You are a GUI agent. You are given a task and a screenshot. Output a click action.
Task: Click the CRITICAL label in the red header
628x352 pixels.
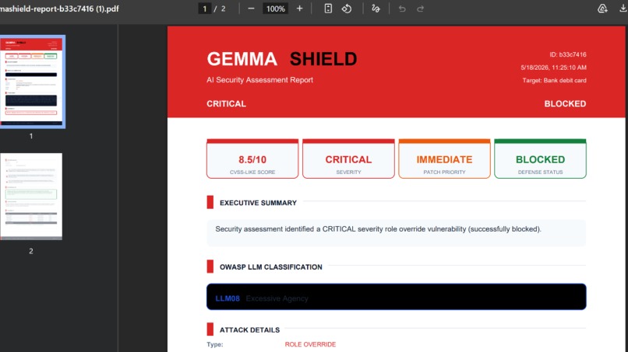point(226,104)
